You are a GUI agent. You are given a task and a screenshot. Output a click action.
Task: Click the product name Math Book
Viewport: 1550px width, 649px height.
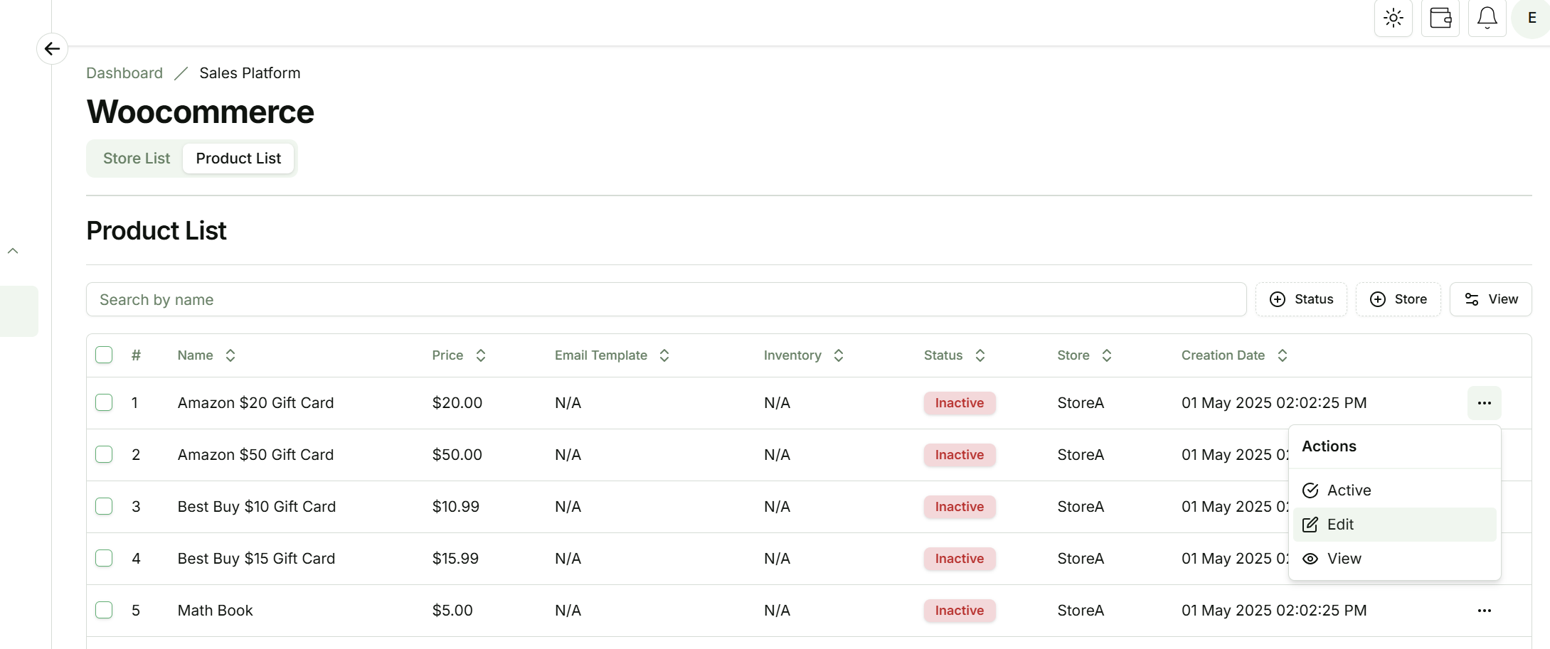pyautogui.click(x=215, y=611)
